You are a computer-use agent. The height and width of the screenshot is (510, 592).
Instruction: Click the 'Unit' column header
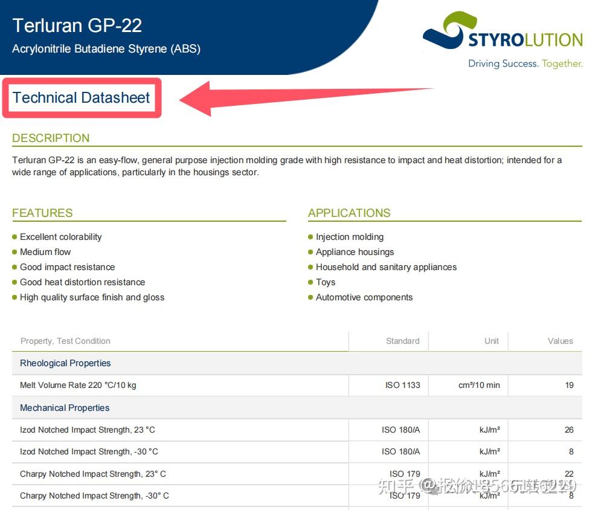492,341
